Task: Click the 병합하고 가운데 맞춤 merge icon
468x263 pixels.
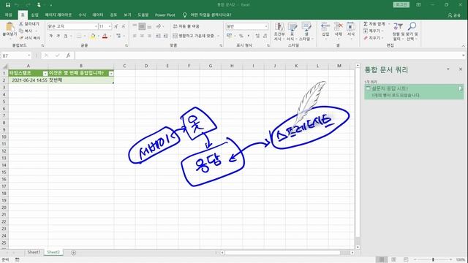Action: click(175, 36)
